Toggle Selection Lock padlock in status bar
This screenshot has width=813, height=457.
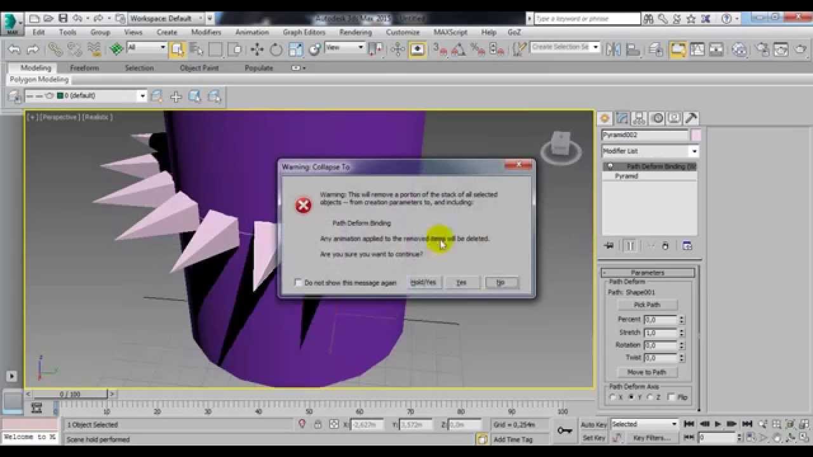pyautogui.click(x=318, y=424)
